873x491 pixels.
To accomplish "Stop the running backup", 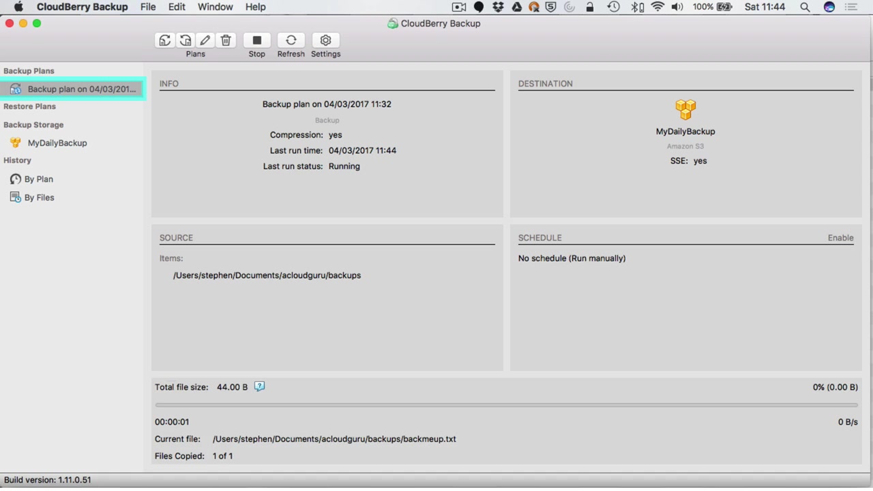I will (x=256, y=40).
